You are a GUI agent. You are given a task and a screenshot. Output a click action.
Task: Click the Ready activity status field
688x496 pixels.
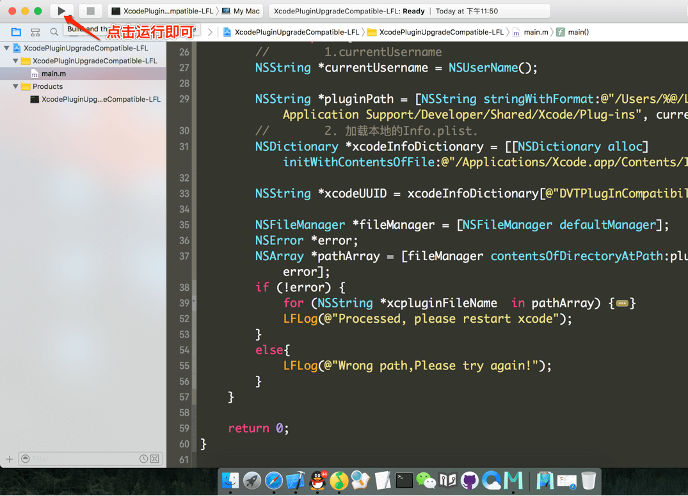click(409, 11)
